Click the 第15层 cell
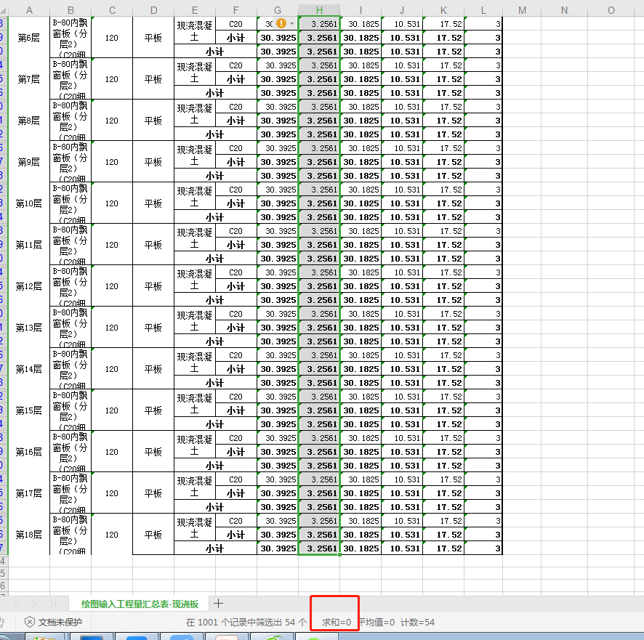 tap(29, 410)
